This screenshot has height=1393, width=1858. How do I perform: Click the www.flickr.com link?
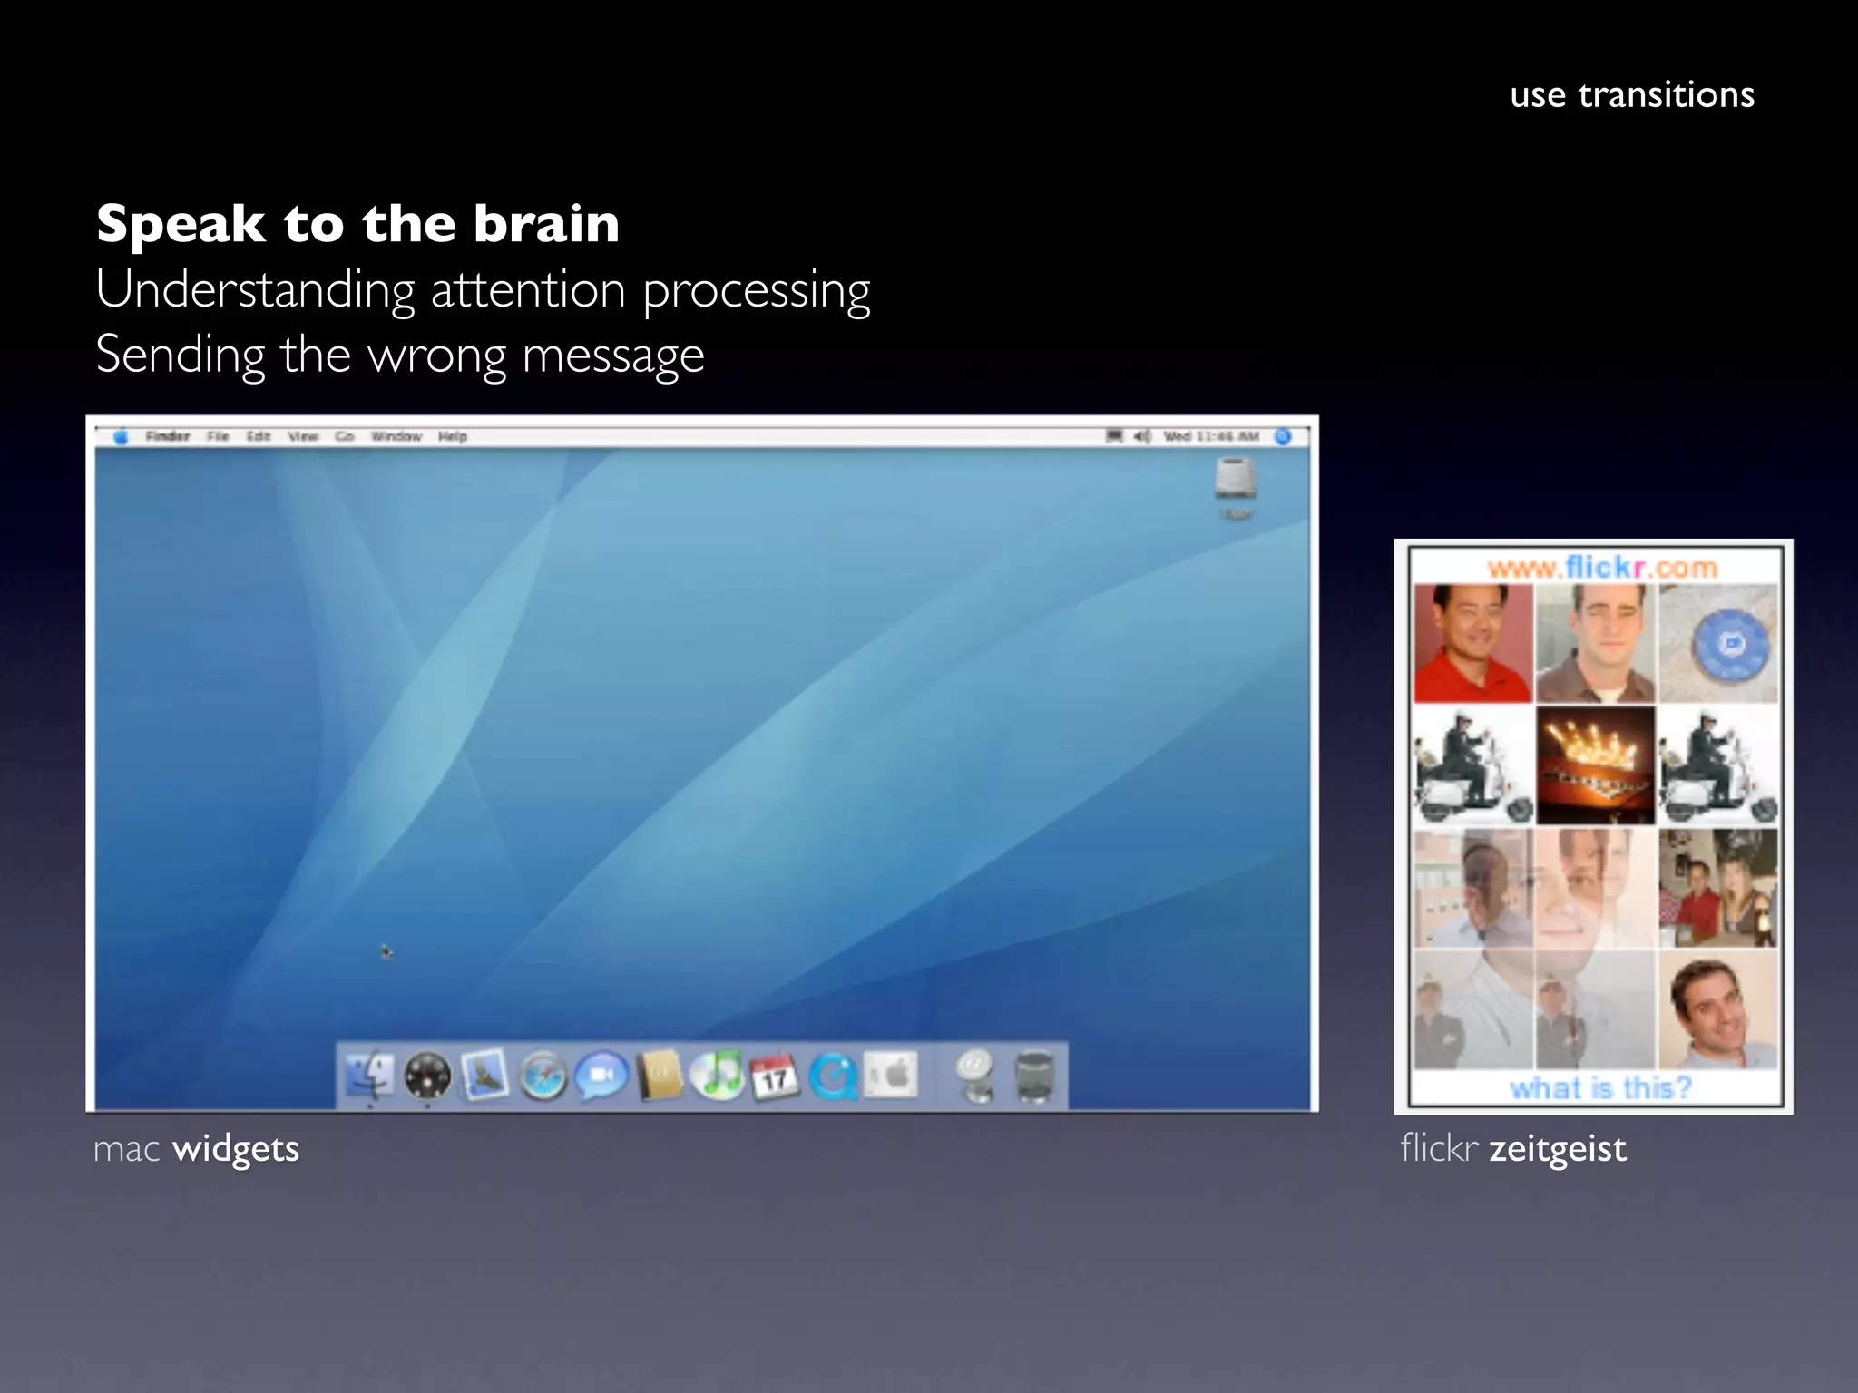tap(1602, 568)
